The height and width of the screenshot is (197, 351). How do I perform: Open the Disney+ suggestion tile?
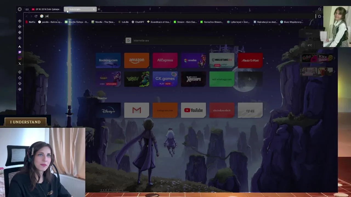108,110
